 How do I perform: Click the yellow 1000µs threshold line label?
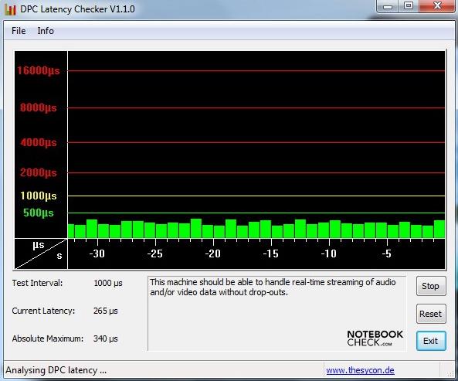[39, 196]
